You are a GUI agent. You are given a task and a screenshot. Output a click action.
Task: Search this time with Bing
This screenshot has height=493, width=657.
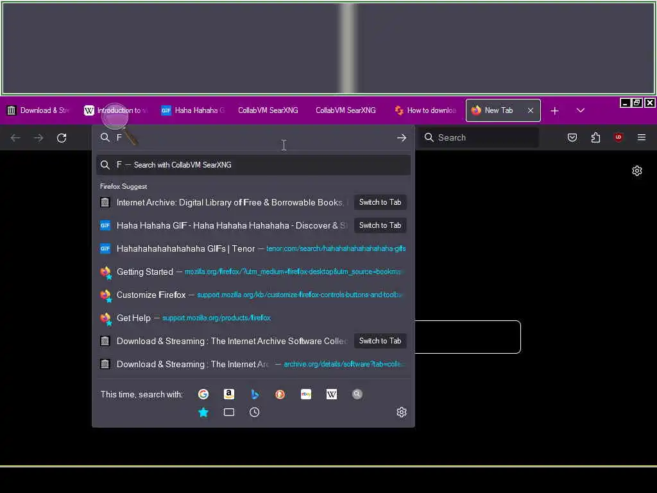tap(255, 394)
